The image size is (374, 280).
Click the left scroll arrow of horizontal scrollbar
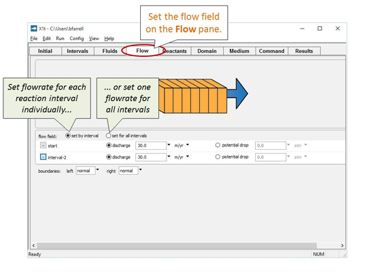[33, 245]
